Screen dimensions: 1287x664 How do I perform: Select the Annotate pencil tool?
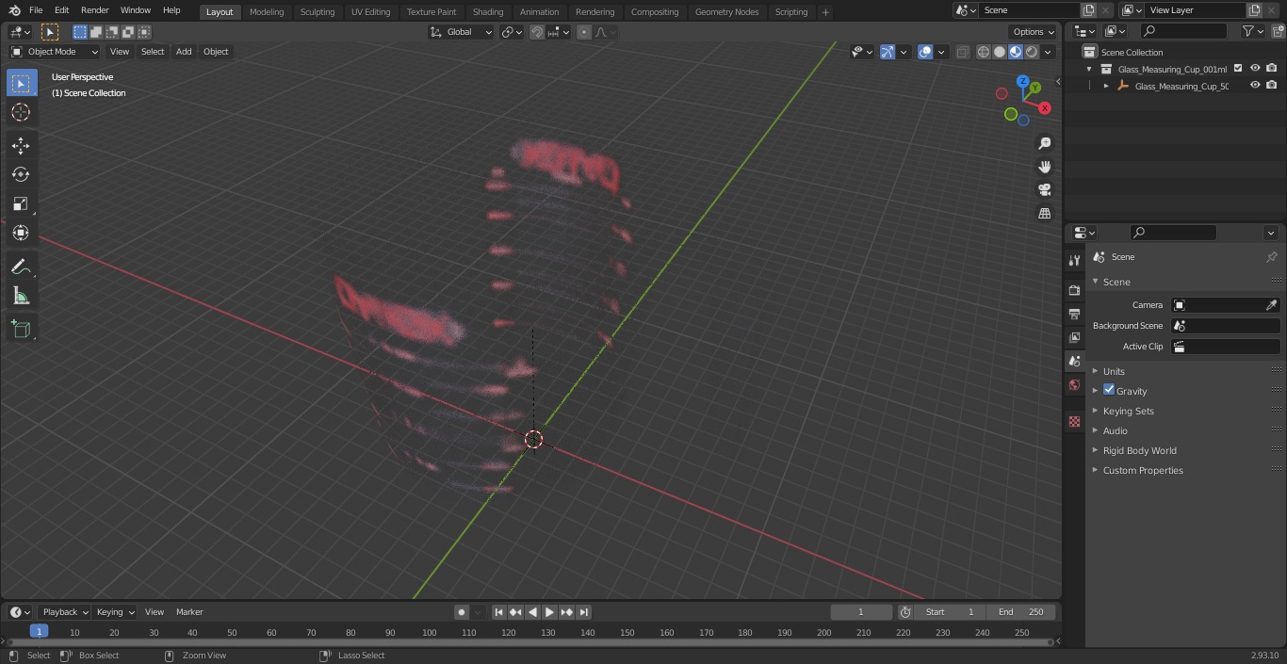pyautogui.click(x=21, y=267)
